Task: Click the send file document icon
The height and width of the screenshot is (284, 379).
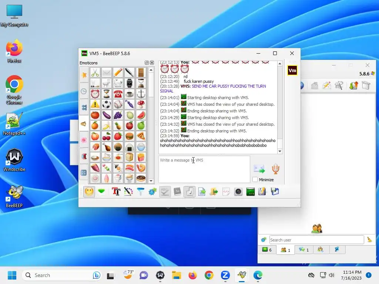Action: tap(202, 192)
